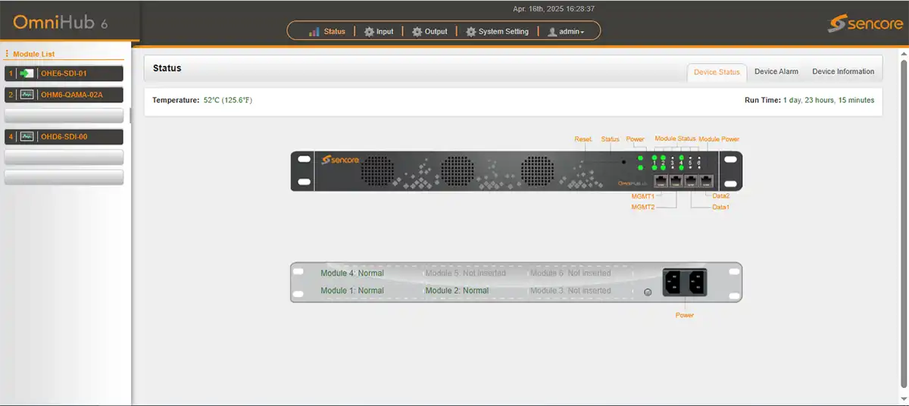Click the module 4 status LED on front panel
The width and height of the screenshot is (909, 406).
[681, 158]
